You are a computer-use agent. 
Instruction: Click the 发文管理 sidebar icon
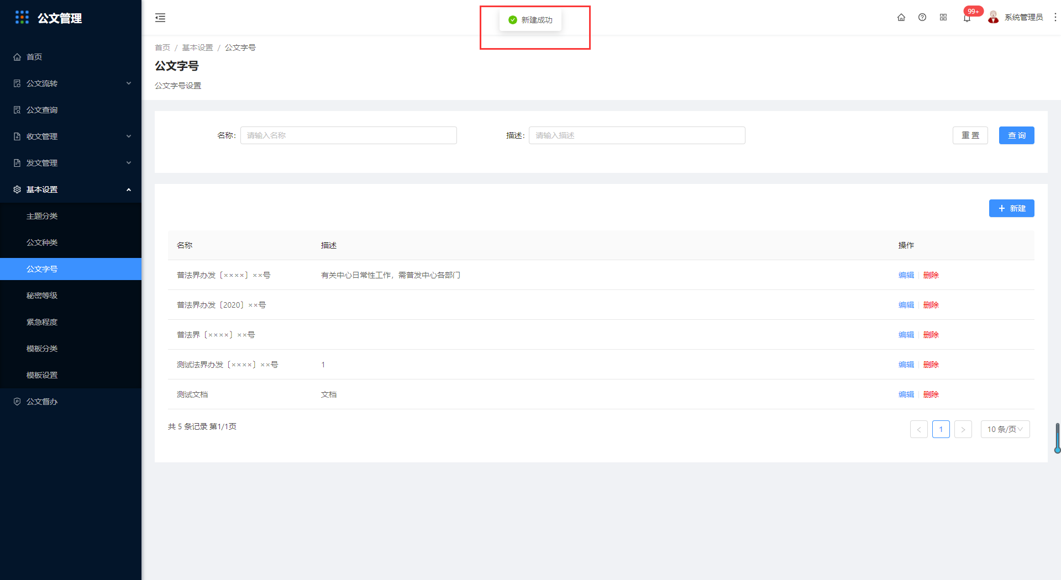17,163
